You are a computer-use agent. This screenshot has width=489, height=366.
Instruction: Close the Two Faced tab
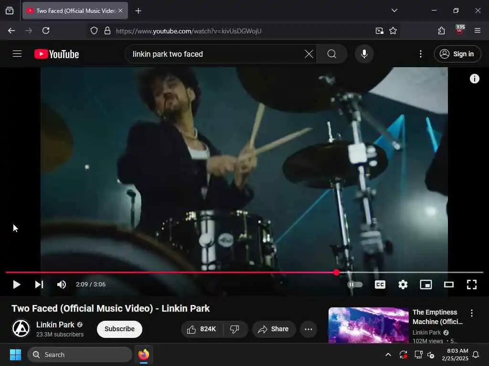pos(120,10)
